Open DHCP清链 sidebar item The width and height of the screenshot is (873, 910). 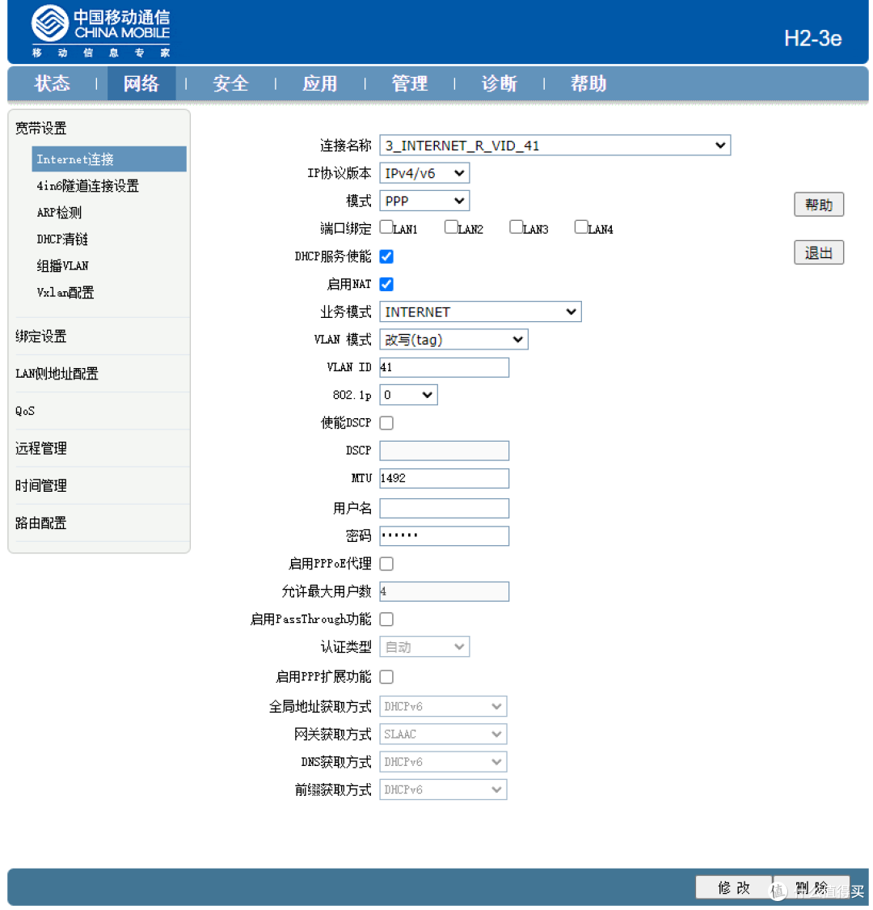click(62, 239)
